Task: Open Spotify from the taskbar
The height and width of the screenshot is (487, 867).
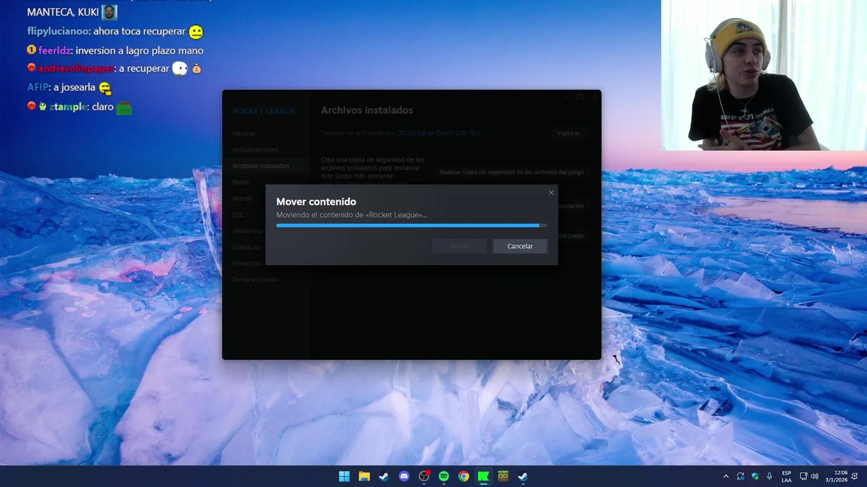Action: [444, 476]
